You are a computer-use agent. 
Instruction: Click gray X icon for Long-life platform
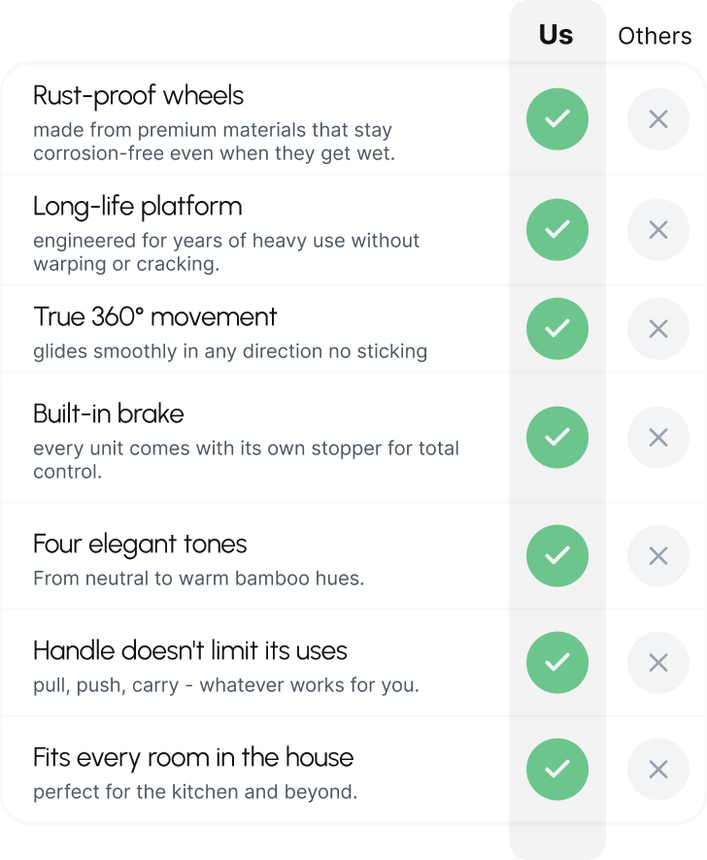tap(657, 230)
